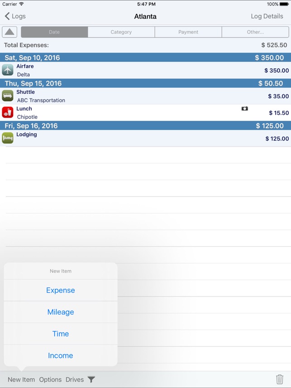291x388 pixels.
Task: Tap the Shuttle bus category icon
Action: (x=8, y=96)
